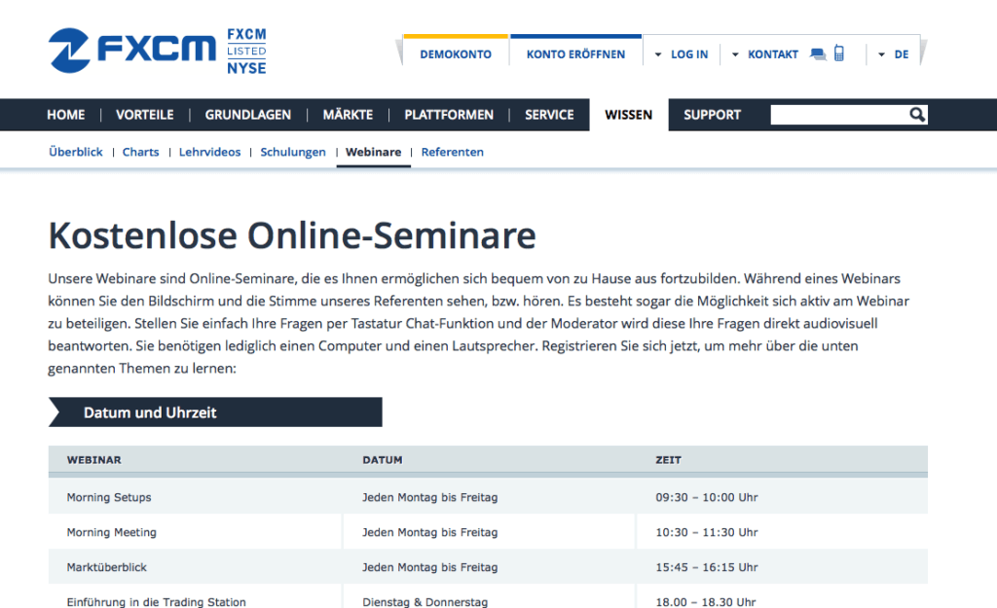Click the WEBINAR column header
This screenshot has height=608, width=997.
point(94,460)
